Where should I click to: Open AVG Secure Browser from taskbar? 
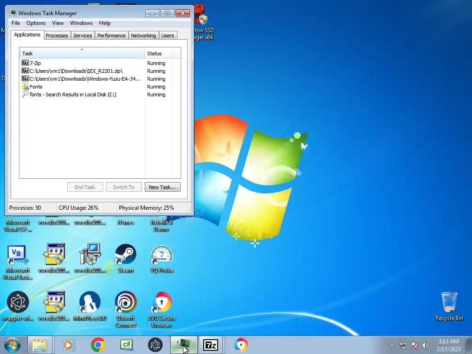tap(241, 345)
